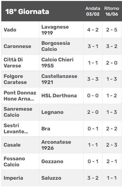Open the Vado team link
Viewport: 122px width, 187px height.
[10, 30]
